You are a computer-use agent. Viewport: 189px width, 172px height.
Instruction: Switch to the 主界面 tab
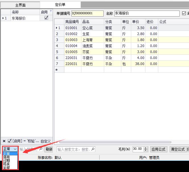point(20,5)
